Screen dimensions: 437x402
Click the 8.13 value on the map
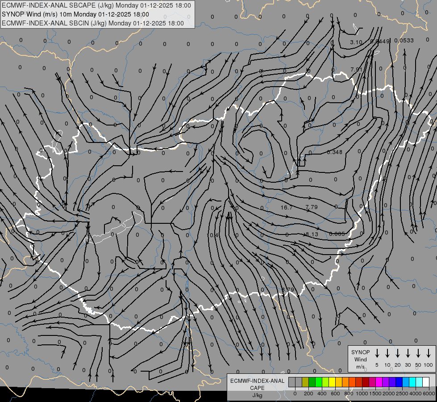point(312,234)
